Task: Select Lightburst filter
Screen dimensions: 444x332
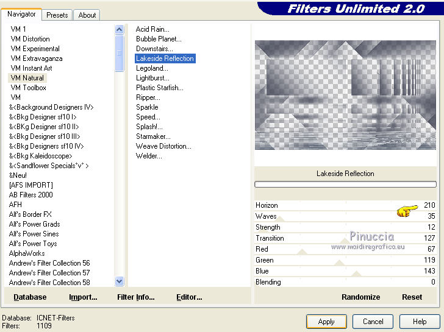Action: tap(152, 78)
